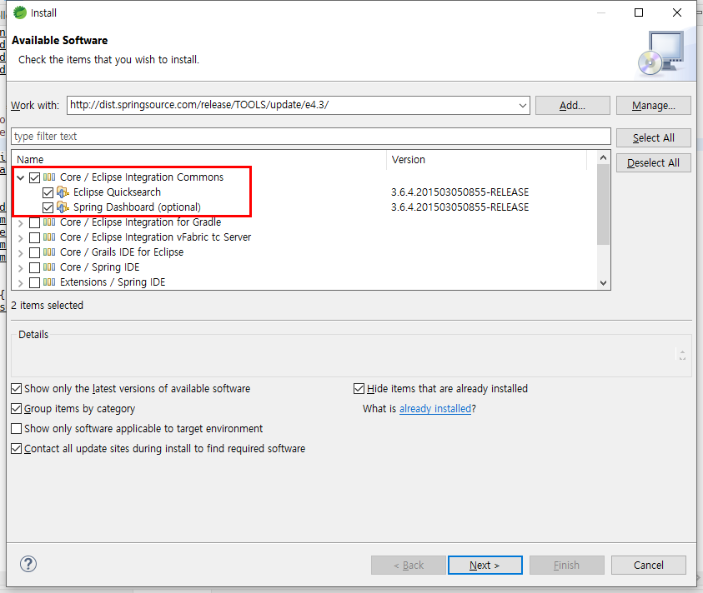Click the software list scroll down arrow
Viewport: 703px width, 593px height.
click(x=604, y=282)
